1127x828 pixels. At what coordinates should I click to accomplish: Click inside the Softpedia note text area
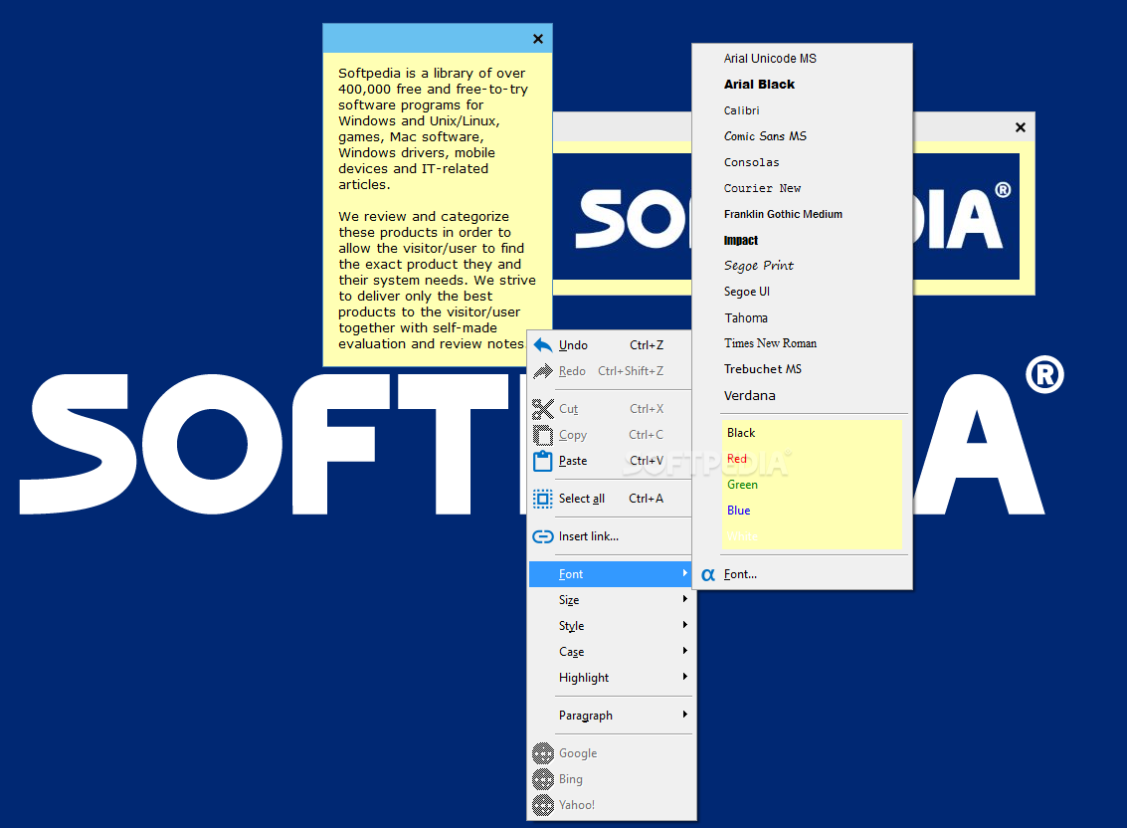(x=437, y=209)
